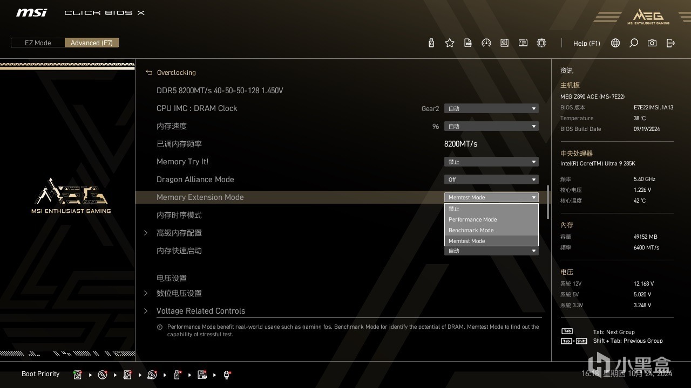Expand 数位电压设置 with its chevron
This screenshot has width=691, height=388.
[x=146, y=293]
